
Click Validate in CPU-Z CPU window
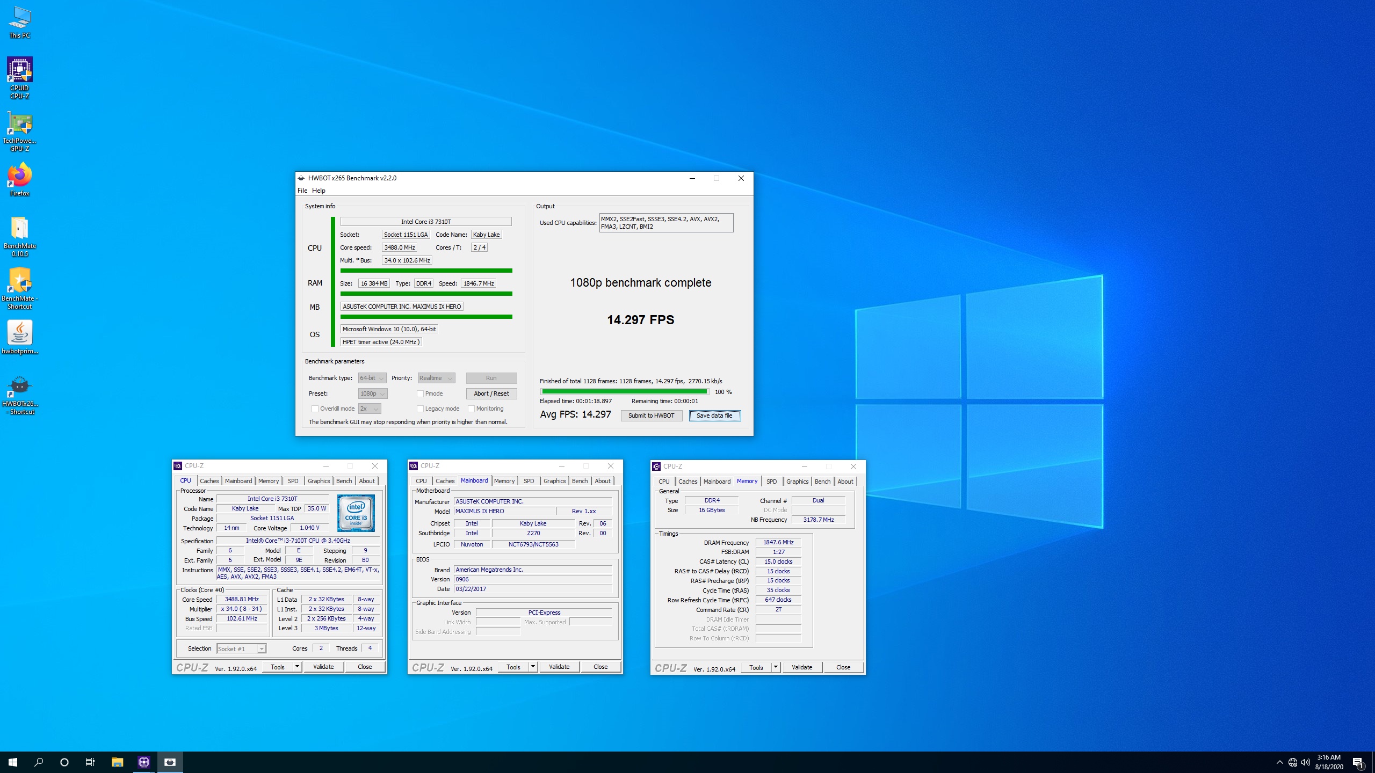(323, 667)
